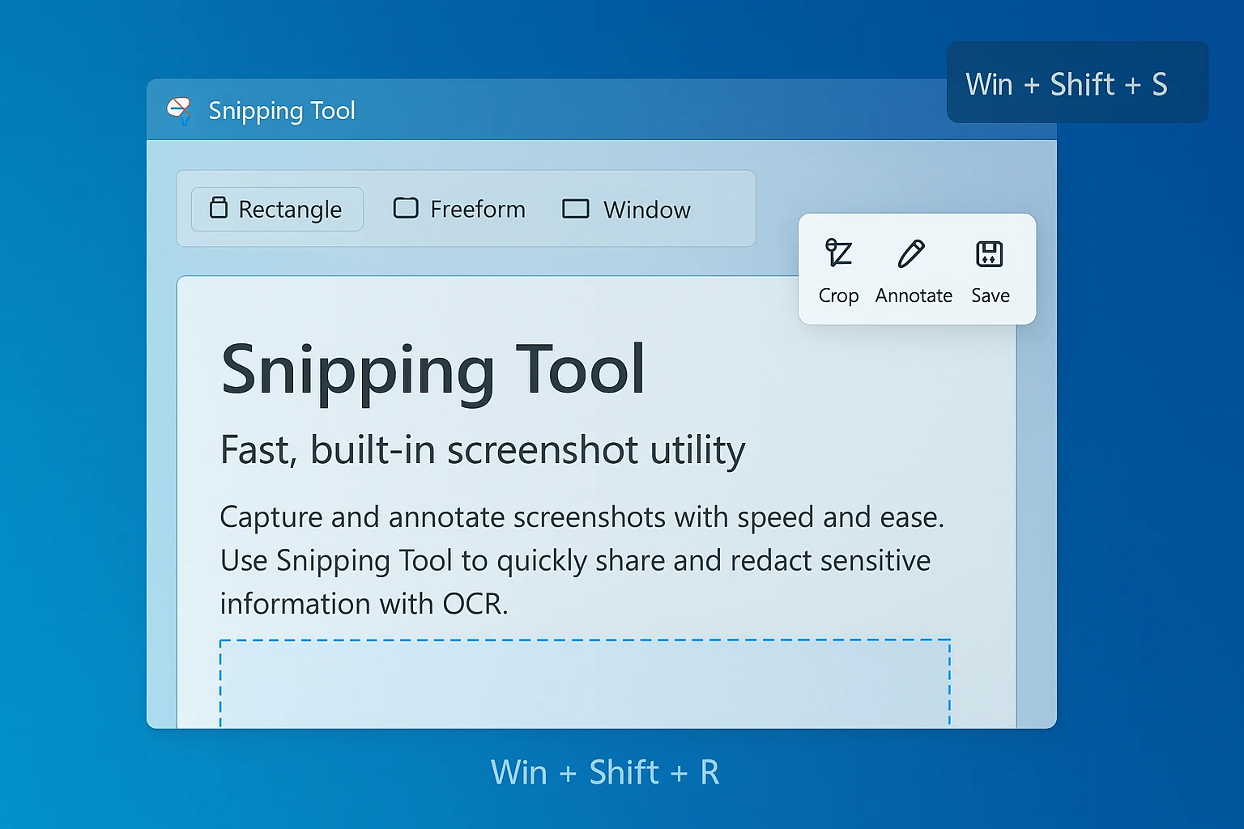Select the Rectangle snip mode button
Viewport: 1244px width, 829px height.
click(x=277, y=209)
